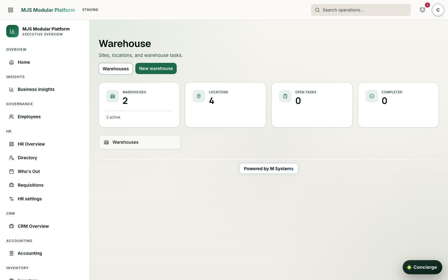448x280 pixels.
Task: Open Business insights page
Action: coord(44,89)
